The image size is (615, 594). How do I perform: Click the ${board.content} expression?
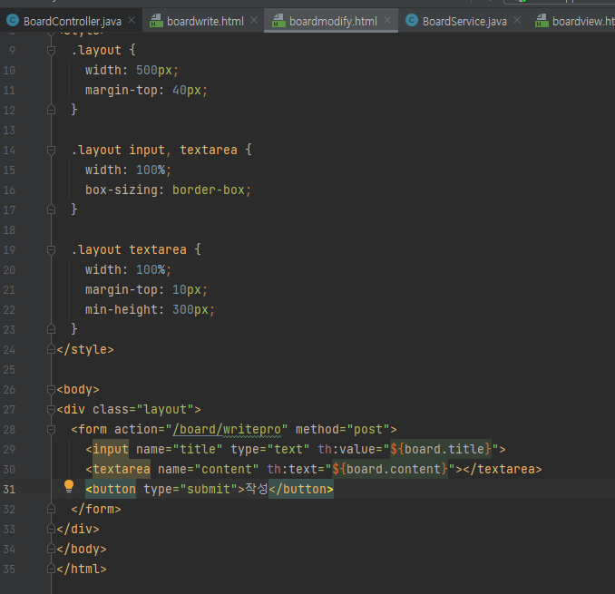point(390,469)
